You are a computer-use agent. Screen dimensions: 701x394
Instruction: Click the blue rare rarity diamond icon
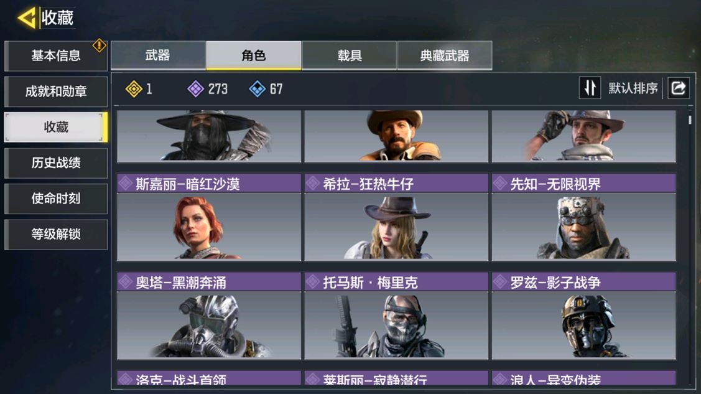tap(257, 89)
